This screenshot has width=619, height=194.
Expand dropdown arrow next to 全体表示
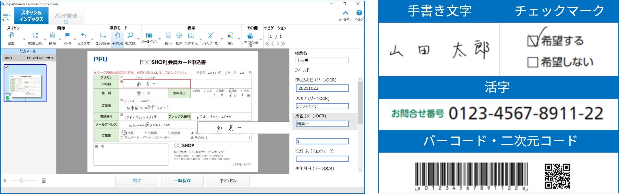200,39
